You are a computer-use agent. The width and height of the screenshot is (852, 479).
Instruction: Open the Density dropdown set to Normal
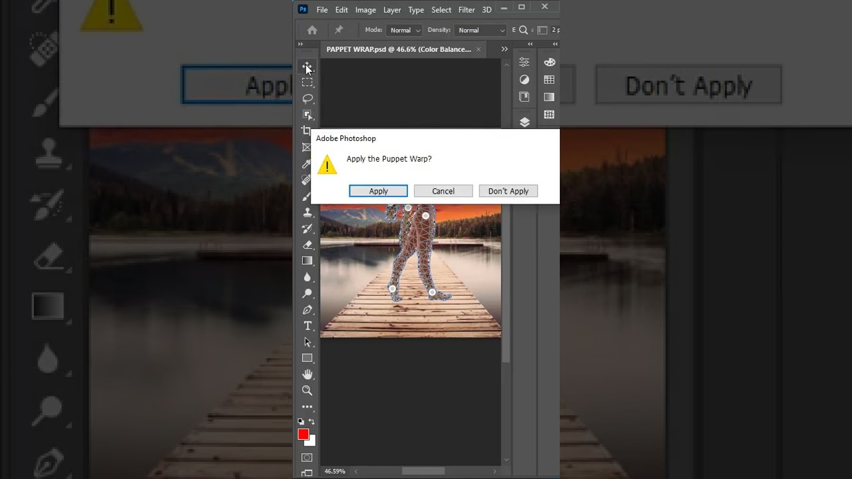tap(481, 30)
